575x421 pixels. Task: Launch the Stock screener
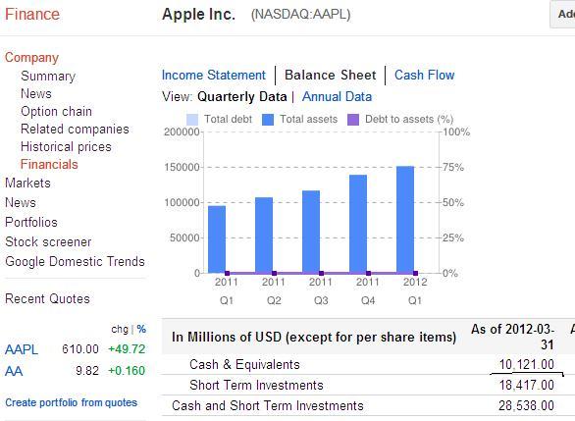pyautogui.click(x=48, y=242)
